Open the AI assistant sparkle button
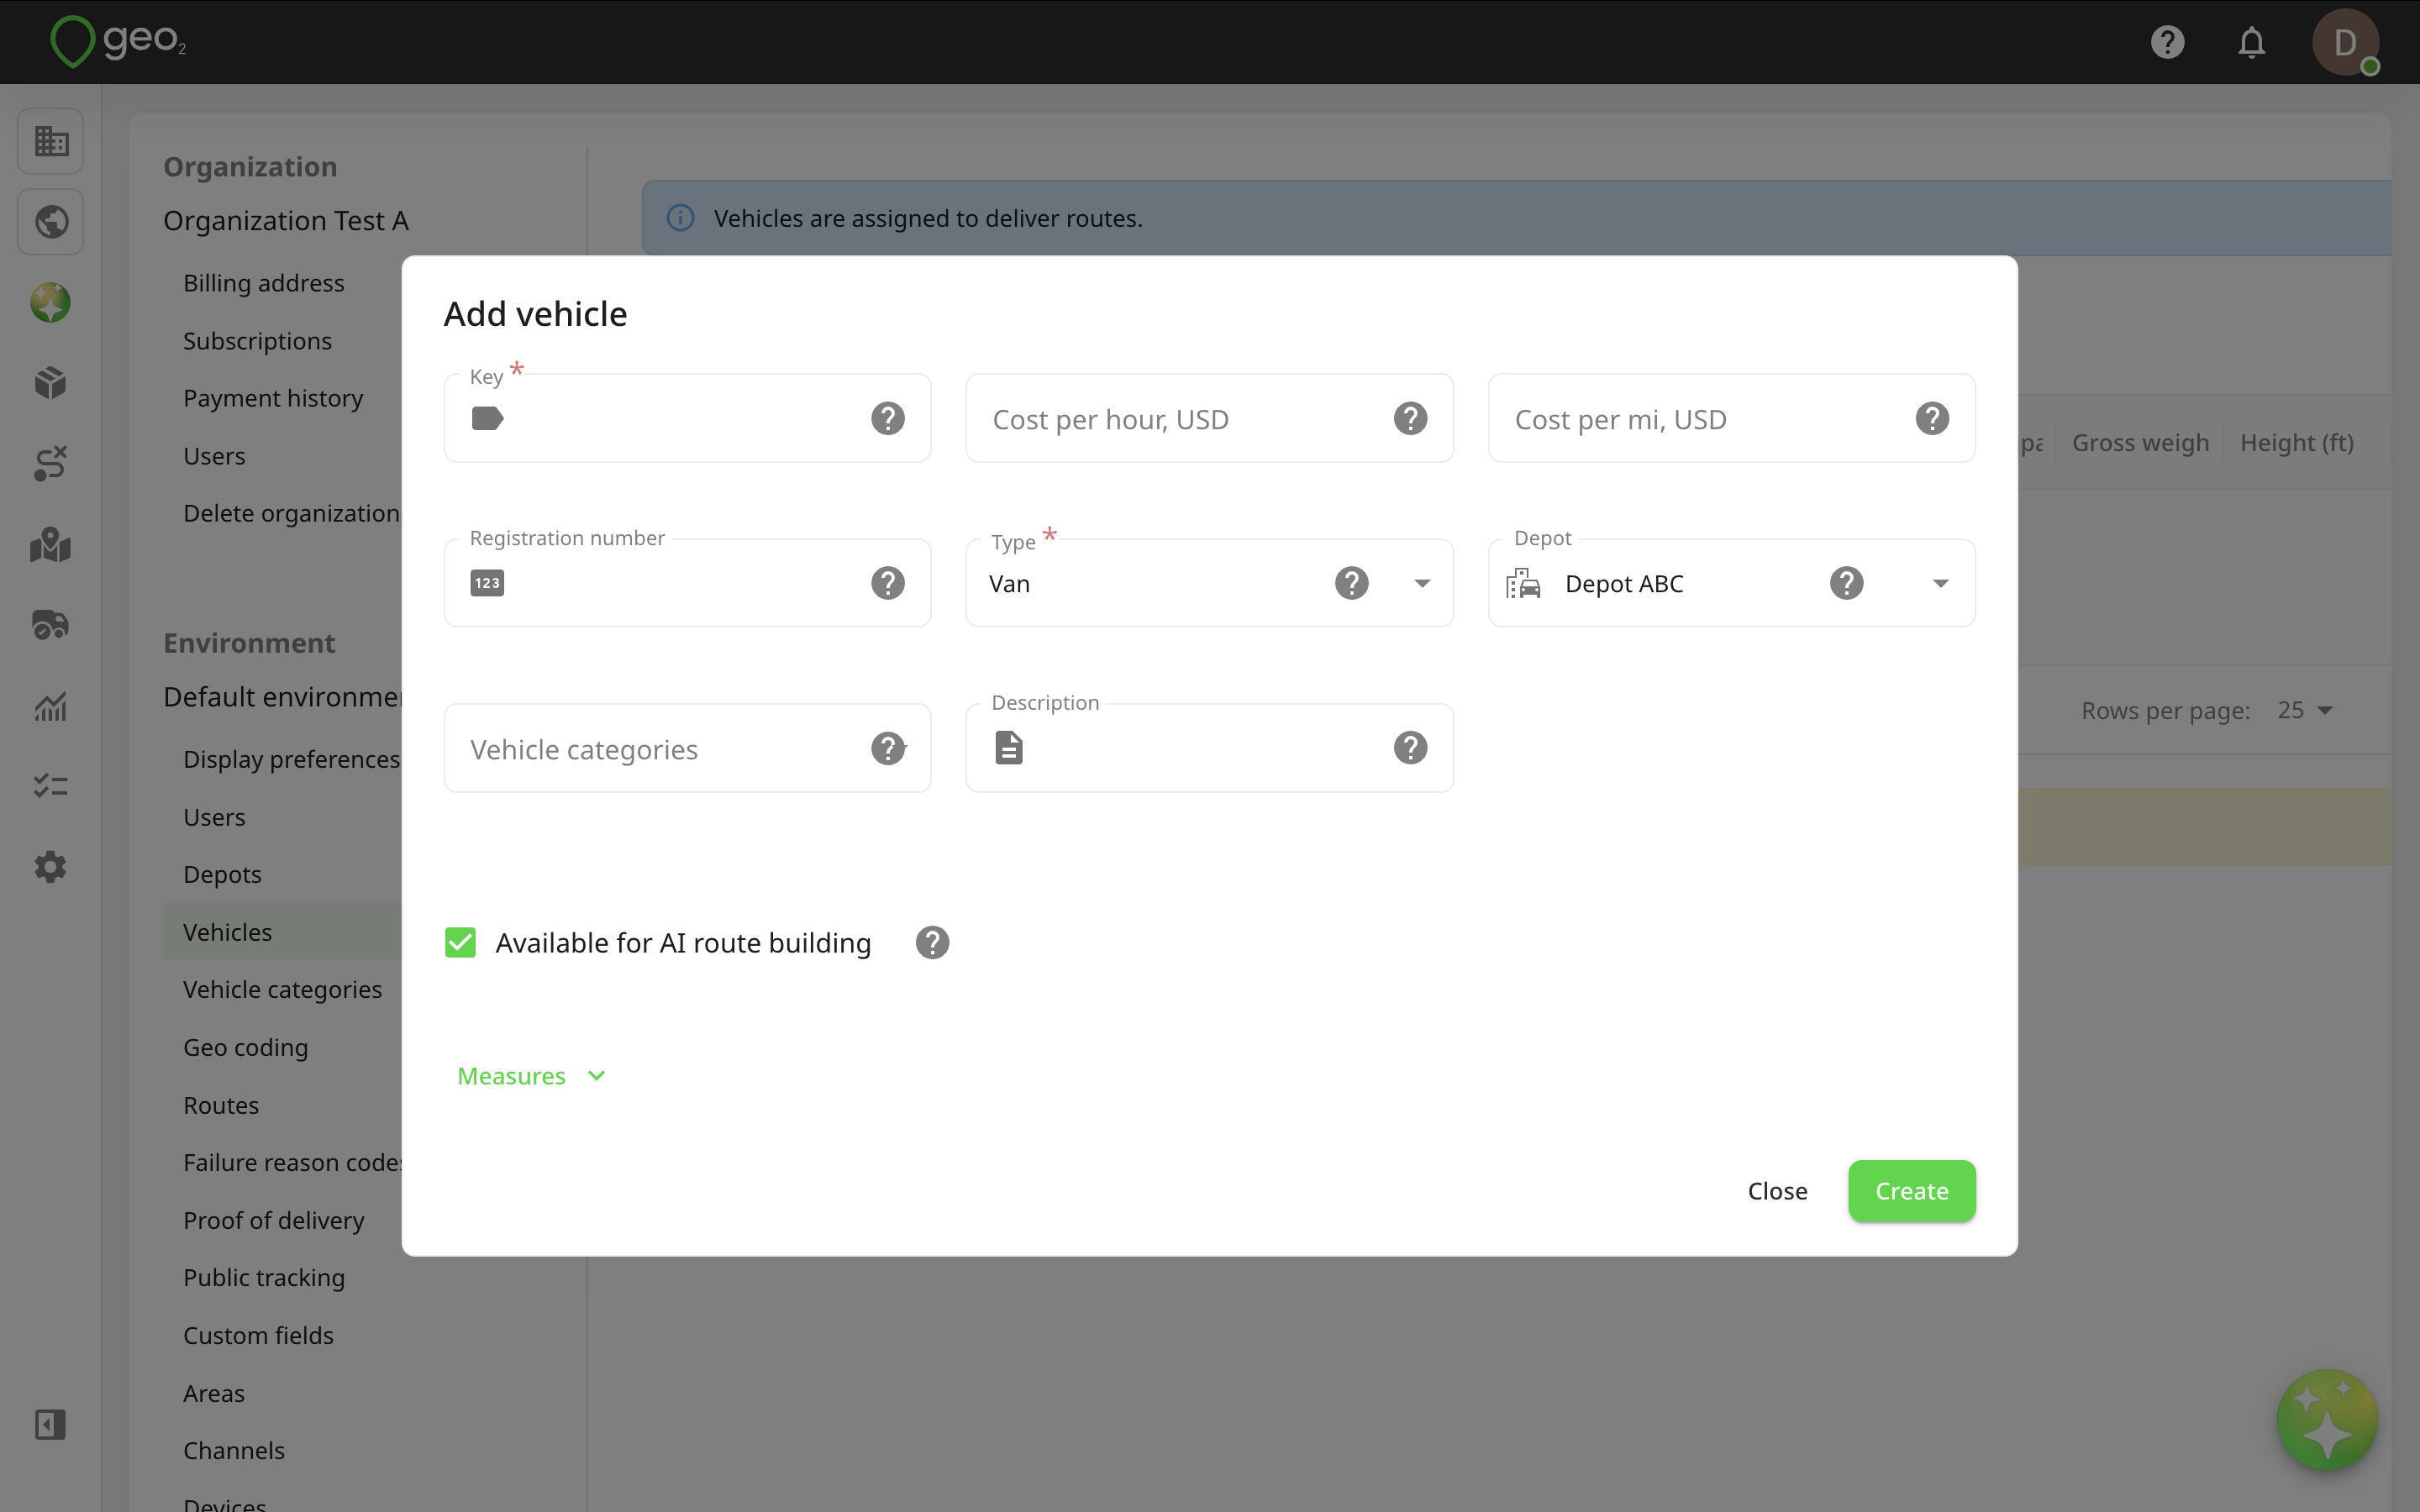The height and width of the screenshot is (1512, 2420). pos(2327,1420)
